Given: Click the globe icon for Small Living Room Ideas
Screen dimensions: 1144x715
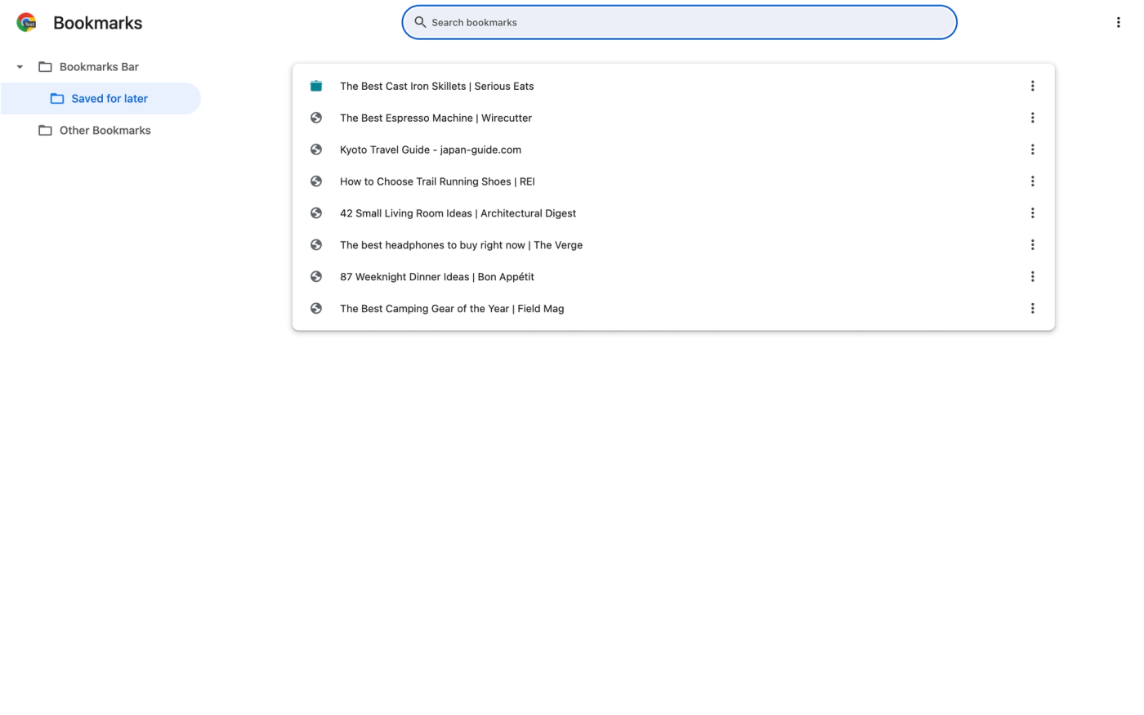Looking at the screenshot, I should point(316,213).
